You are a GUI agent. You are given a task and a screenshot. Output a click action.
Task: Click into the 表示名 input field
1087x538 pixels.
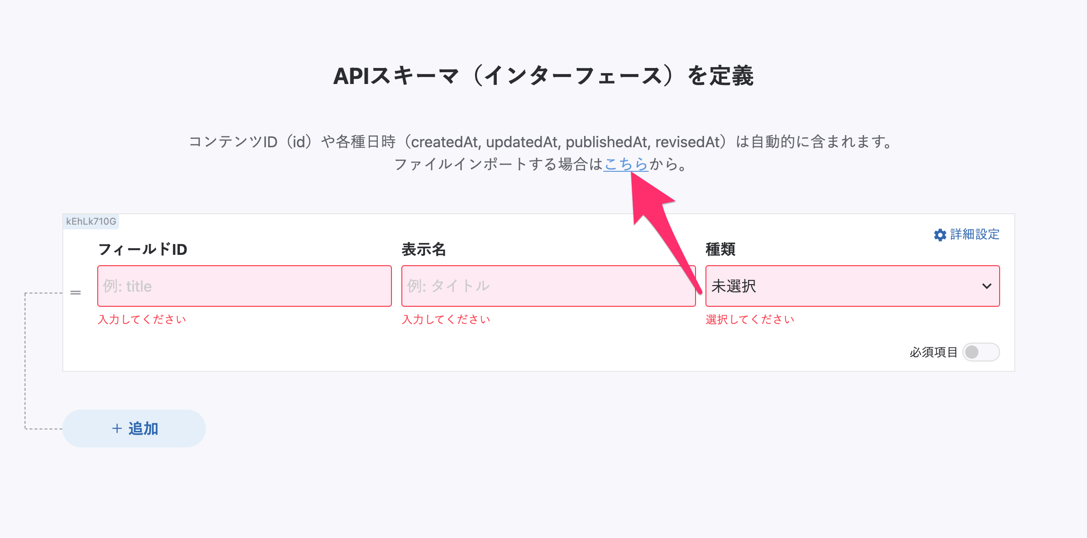click(x=548, y=286)
